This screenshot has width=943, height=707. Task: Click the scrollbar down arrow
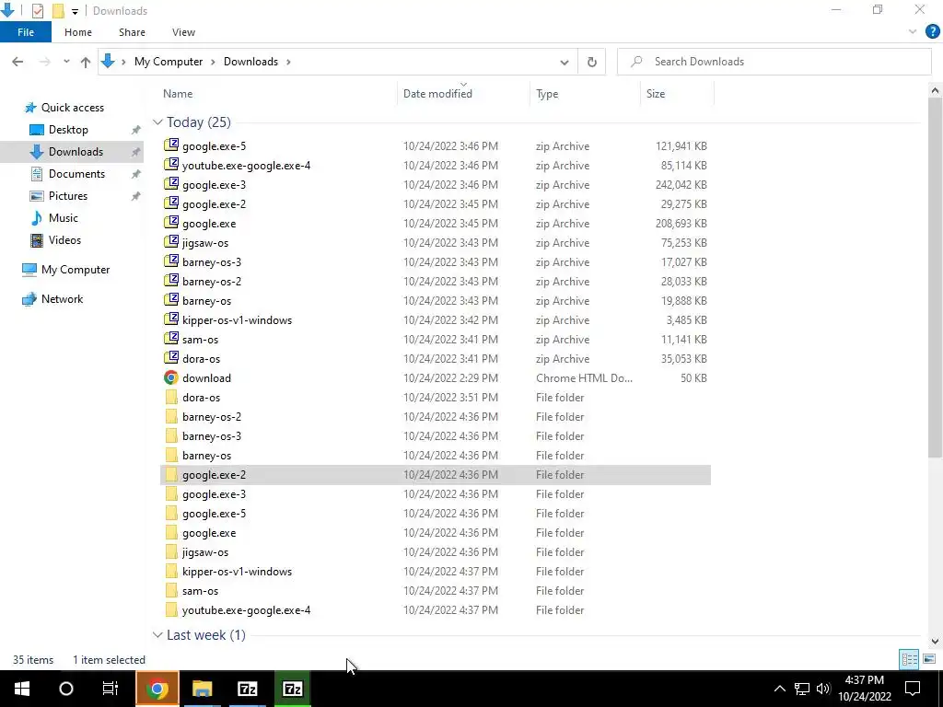pyautogui.click(x=935, y=642)
